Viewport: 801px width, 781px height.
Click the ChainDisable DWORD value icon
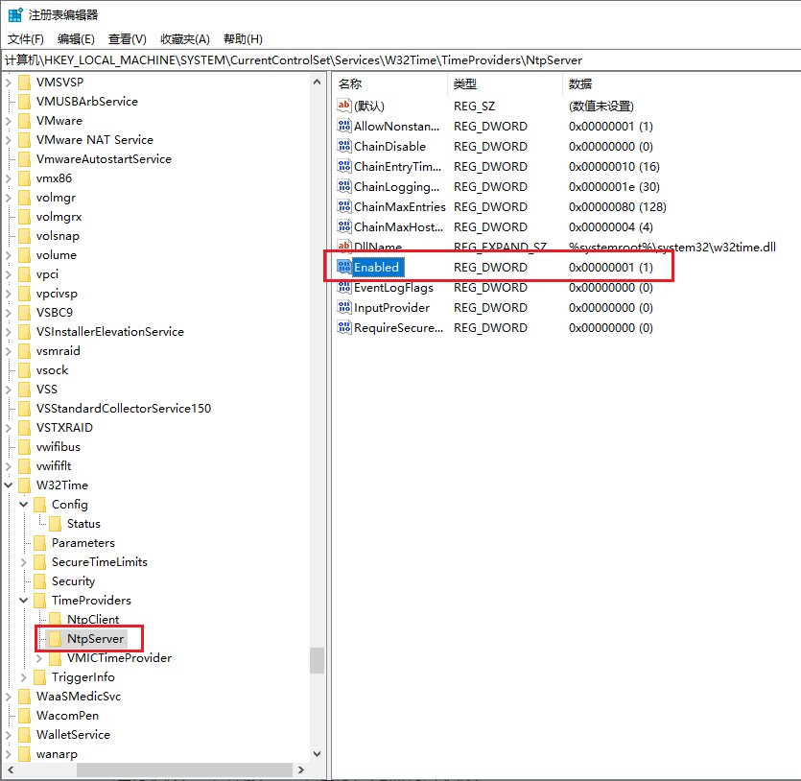pyautogui.click(x=344, y=146)
